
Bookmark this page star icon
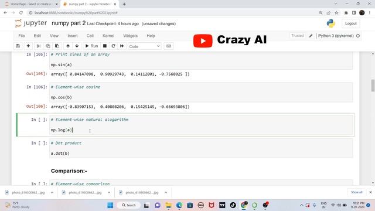click(336, 13)
